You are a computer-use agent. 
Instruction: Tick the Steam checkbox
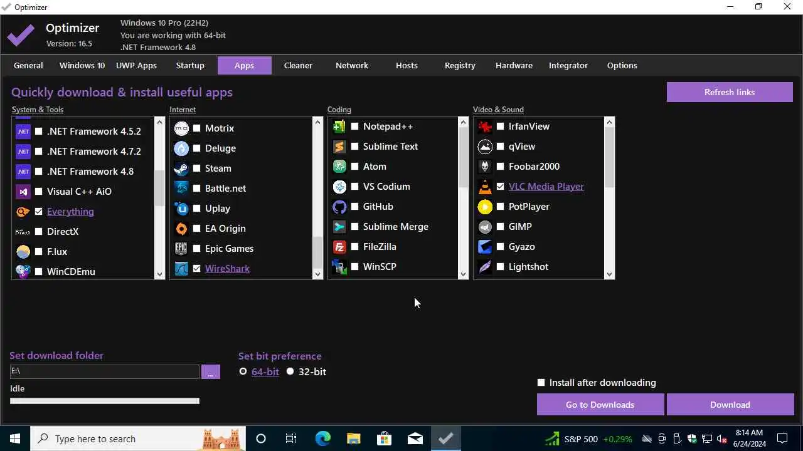(197, 168)
